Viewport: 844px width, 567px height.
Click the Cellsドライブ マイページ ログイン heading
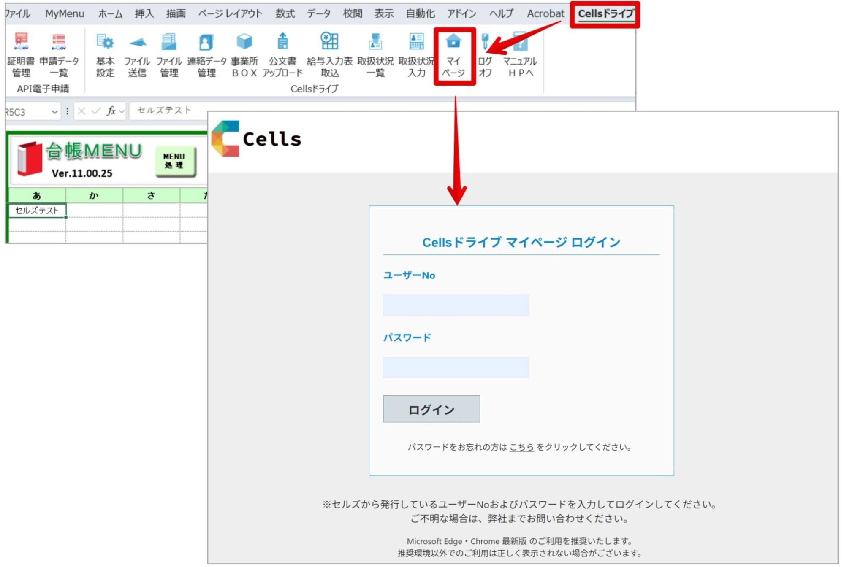[x=521, y=242]
